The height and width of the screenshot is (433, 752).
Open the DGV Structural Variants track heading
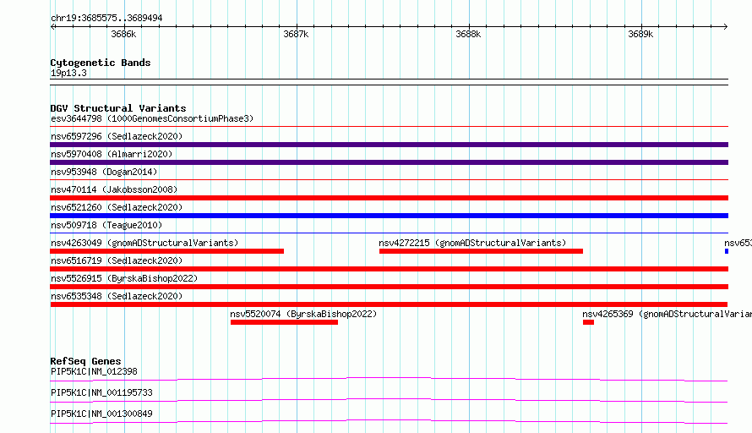coord(118,108)
